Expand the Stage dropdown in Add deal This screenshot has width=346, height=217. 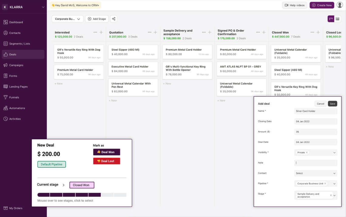coord(334,195)
